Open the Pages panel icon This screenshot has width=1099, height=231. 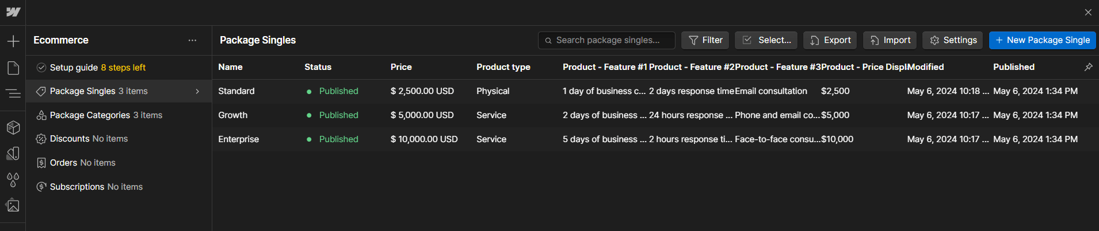click(13, 68)
